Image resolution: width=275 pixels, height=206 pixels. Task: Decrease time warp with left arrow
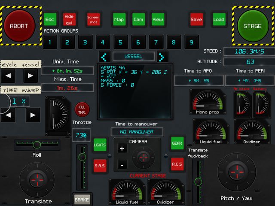click(8, 115)
